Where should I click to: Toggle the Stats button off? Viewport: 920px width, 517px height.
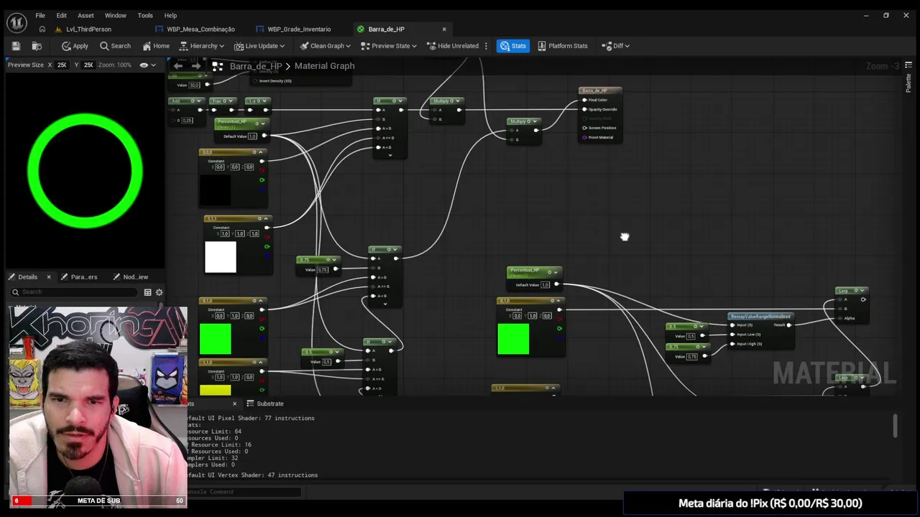[513, 46]
